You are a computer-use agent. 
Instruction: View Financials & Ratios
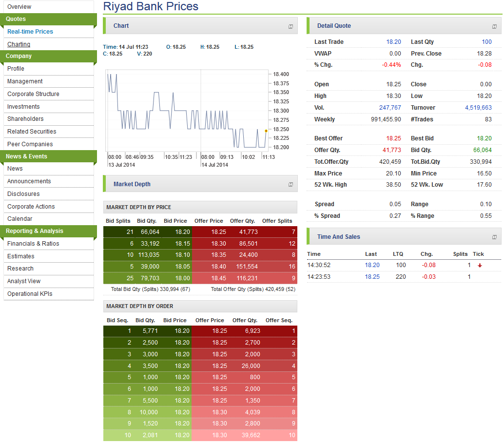33,244
